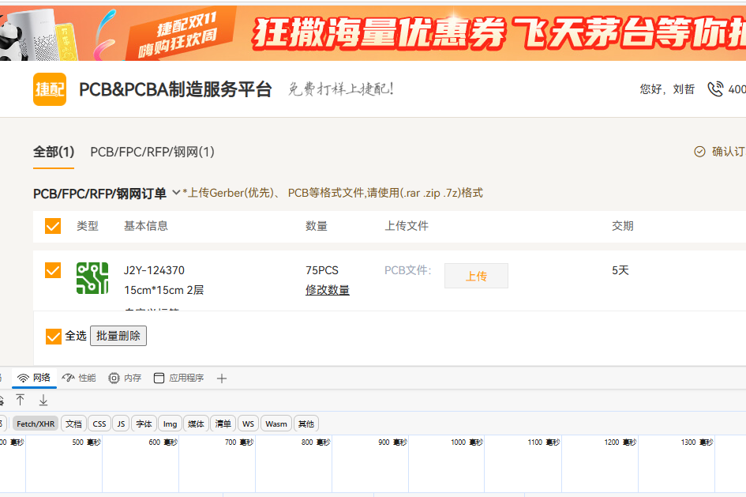Select the 清单 filter
The width and height of the screenshot is (746, 497).
223,424
